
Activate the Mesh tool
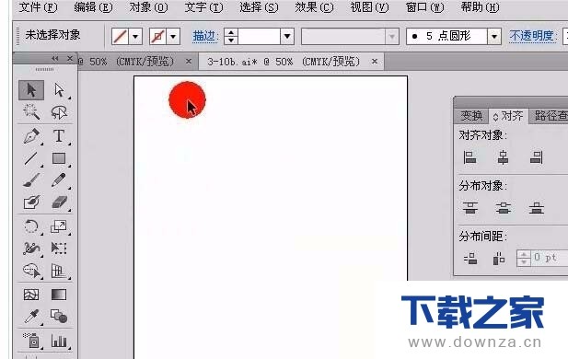31,295
